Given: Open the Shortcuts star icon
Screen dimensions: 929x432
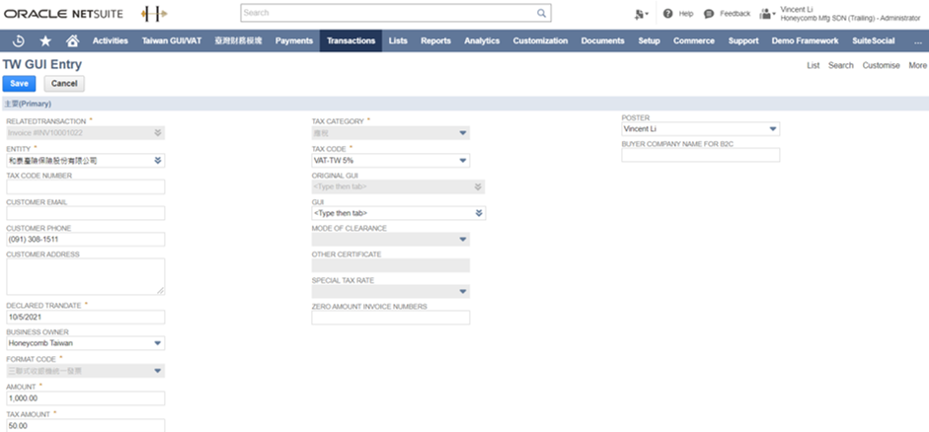Looking at the screenshot, I should coord(45,40).
